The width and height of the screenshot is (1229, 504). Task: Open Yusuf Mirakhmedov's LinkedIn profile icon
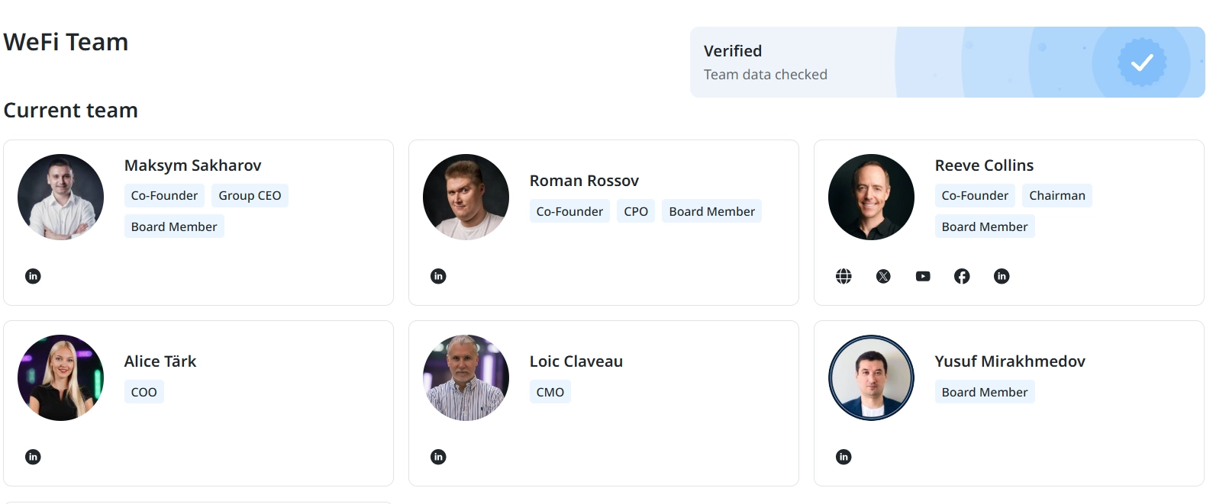click(844, 457)
